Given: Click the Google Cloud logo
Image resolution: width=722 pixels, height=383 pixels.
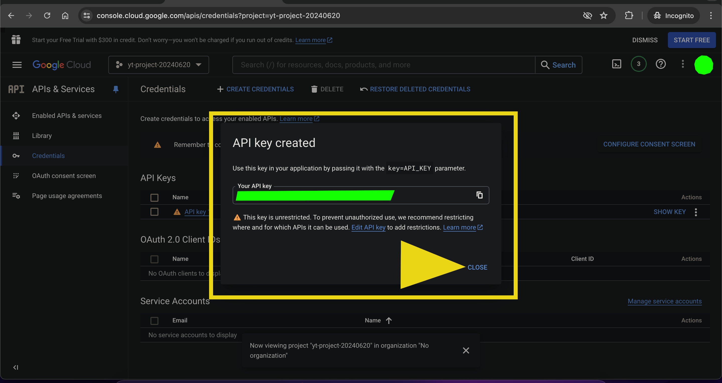Looking at the screenshot, I should tap(62, 65).
